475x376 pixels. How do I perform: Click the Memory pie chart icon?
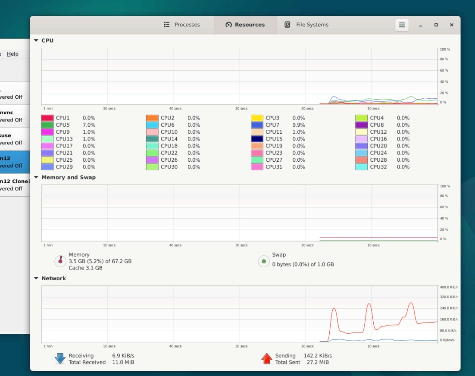(x=60, y=261)
